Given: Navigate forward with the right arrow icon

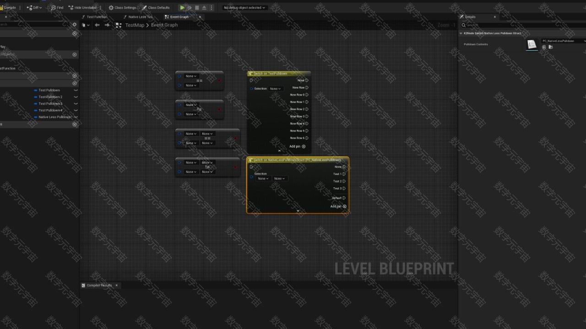Looking at the screenshot, I should (x=107, y=25).
